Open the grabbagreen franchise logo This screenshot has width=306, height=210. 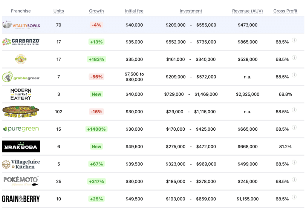(x=21, y=77)
